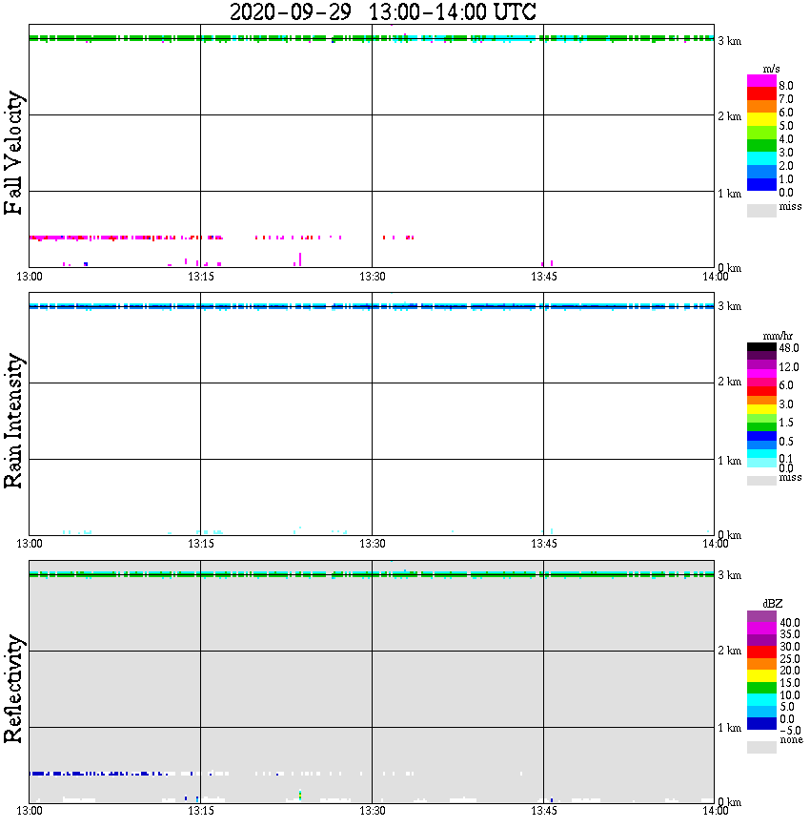The height and width of the screenshot is (828, 810).
Task: Click the "2 km" height label beside Fall Velocity plot
Action: pos(729,116)
